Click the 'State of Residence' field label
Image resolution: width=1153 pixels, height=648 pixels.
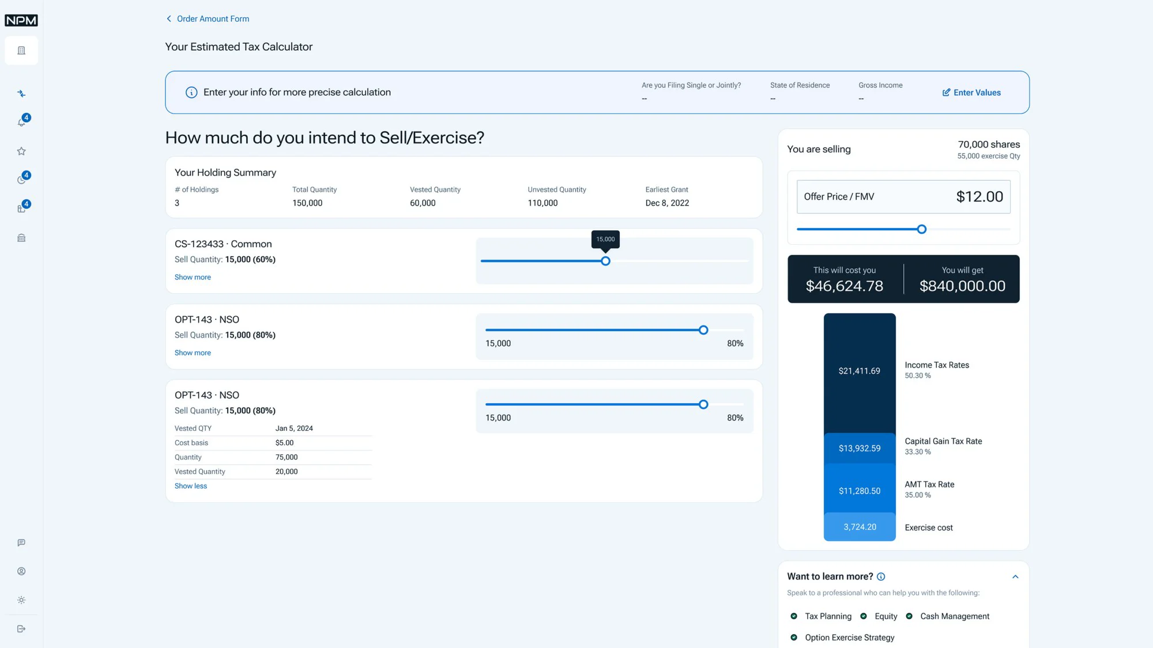[800, 85]
